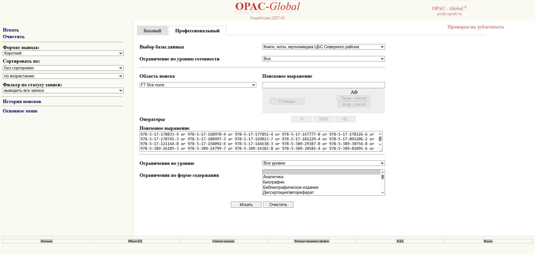
Task: Go to 'Основное меню'
Action: point(20,111)
